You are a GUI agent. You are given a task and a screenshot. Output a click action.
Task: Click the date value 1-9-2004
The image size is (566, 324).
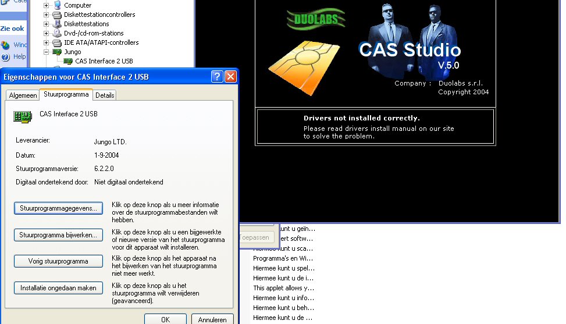pyautogui.click(x=106, y=155)
